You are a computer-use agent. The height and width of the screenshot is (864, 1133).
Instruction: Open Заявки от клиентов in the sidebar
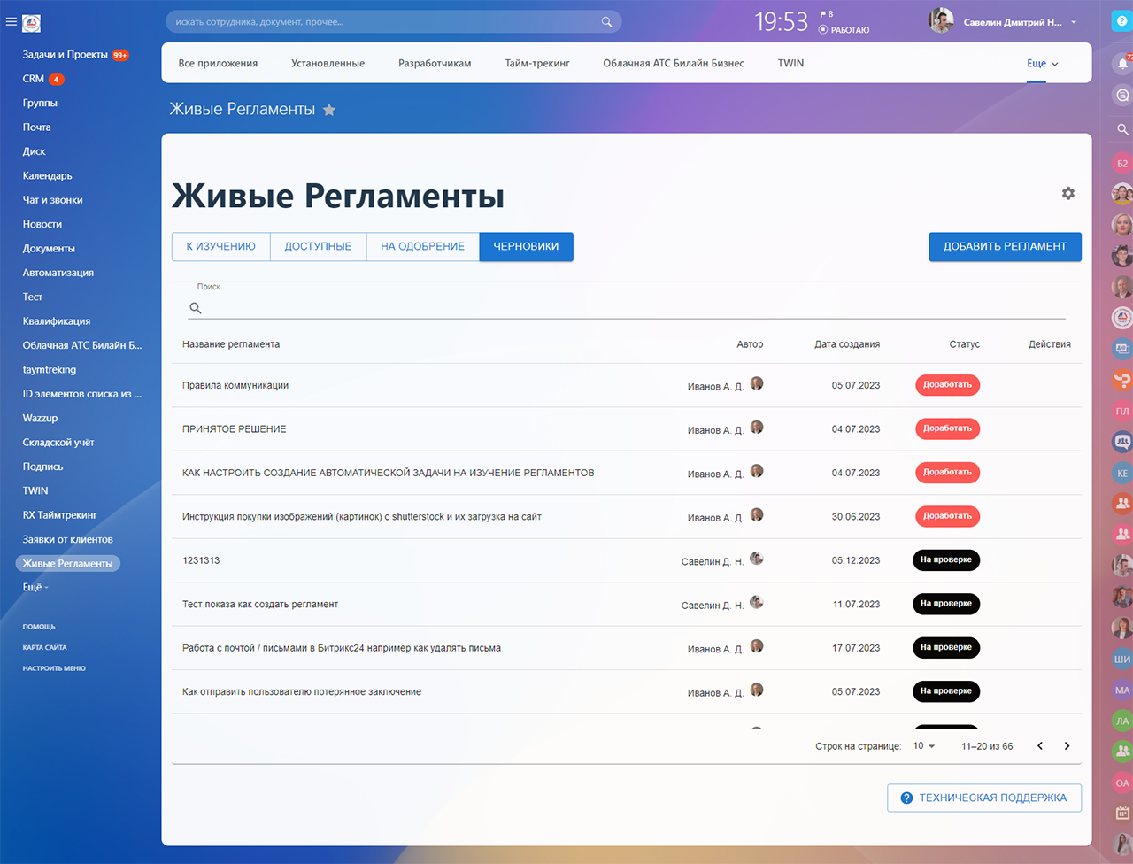click(68, 539)
